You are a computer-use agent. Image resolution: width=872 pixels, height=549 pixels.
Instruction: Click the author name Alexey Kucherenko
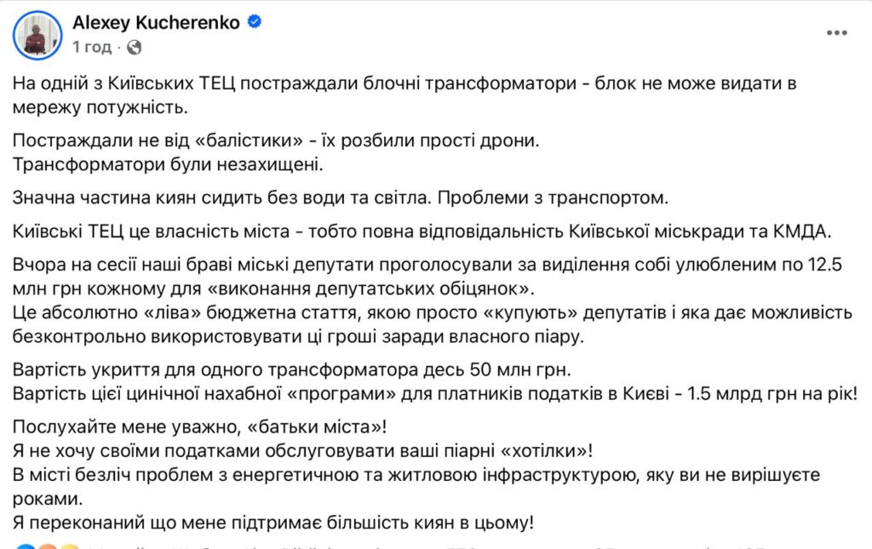(158, 23)
